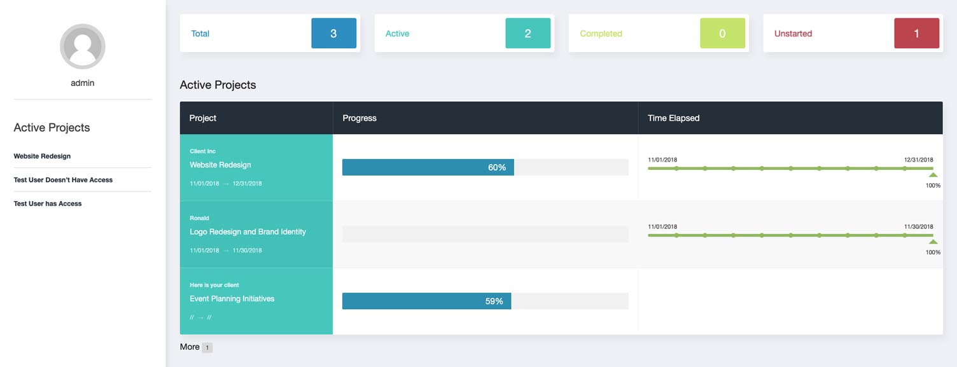
Task: Click the Here is your client label
Action: coord(214,285)
